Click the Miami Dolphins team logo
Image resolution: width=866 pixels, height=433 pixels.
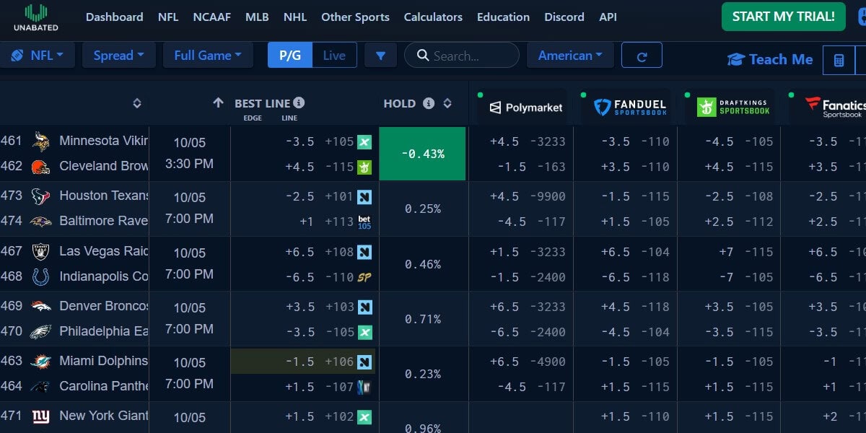point(41,361)
